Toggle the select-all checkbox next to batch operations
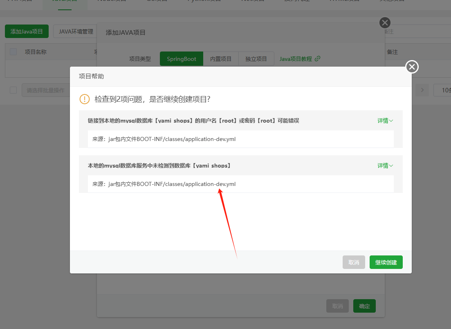The width and height of the screenshot is (451, 329). [x=13, y=90]
